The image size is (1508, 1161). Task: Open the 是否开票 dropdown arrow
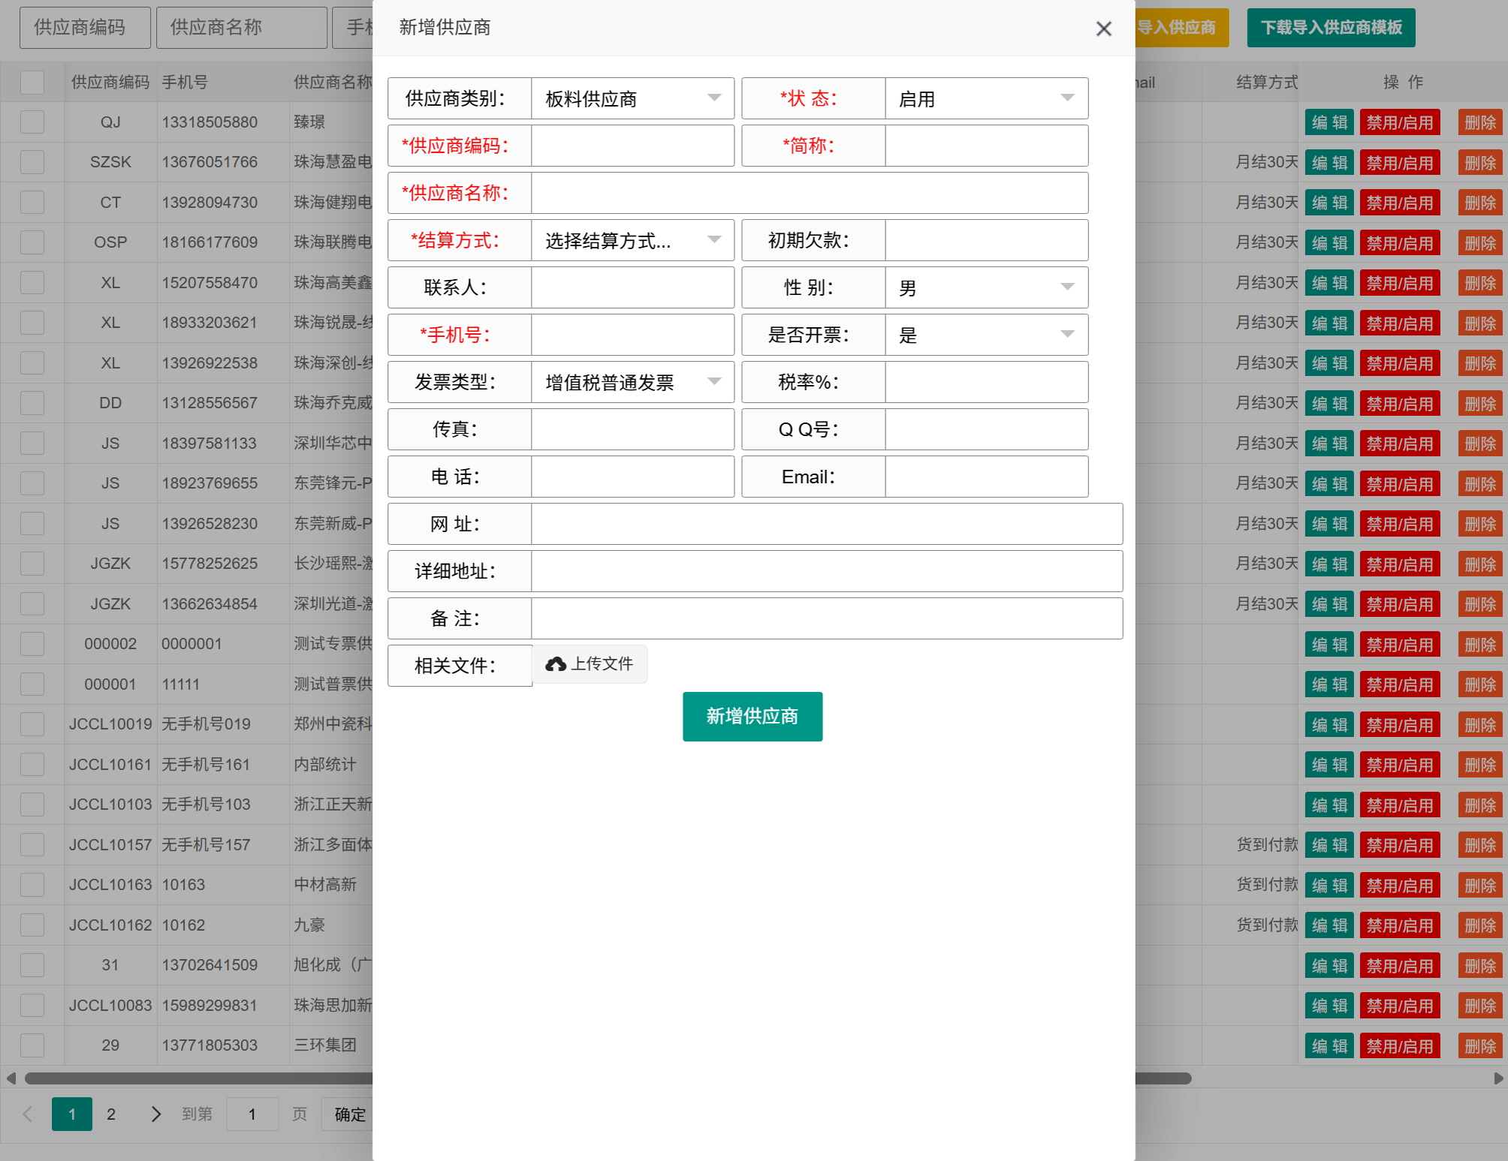1067,335
